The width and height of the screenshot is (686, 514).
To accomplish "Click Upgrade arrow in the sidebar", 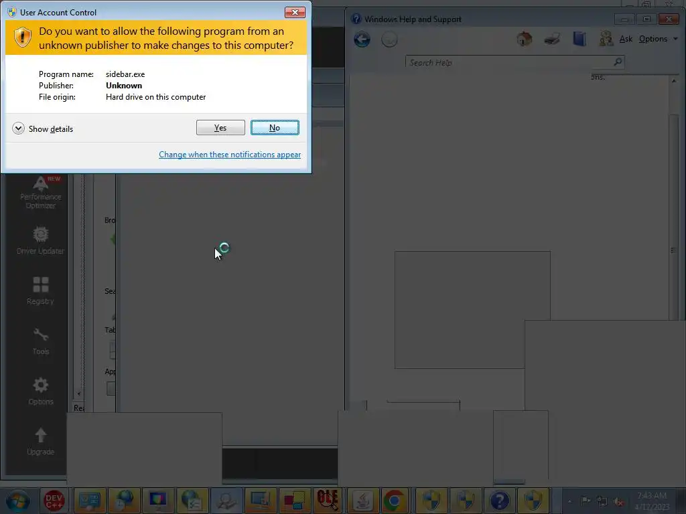I will pyautogui.click(x=40, y=442).
